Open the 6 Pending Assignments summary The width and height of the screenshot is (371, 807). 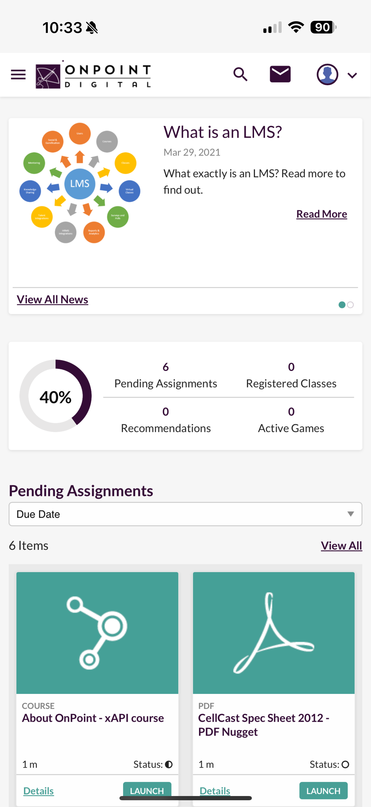(x=166, y=375)
